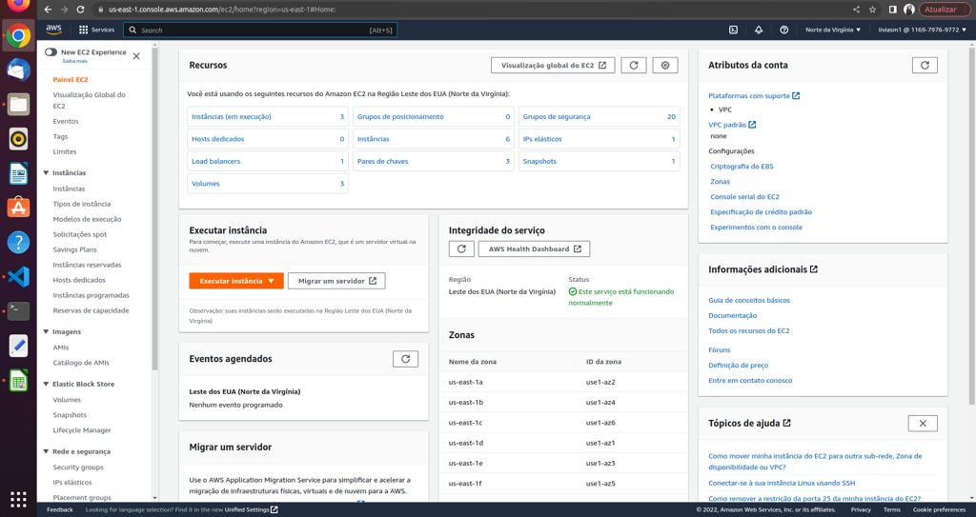Bookmark this page with star icon
The image size is (976, 517).
click(x=873, y=10)
